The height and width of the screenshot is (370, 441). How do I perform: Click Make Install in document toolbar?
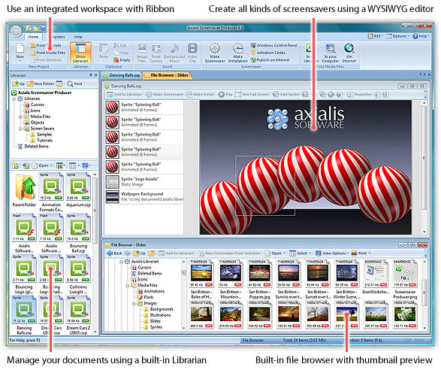point(201,95)
